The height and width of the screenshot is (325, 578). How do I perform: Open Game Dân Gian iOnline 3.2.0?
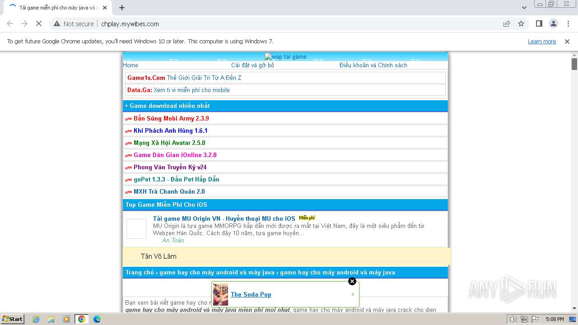175,155
